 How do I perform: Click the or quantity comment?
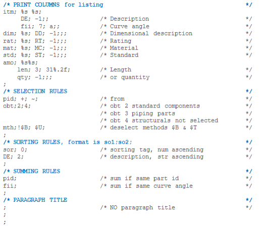pyautogui.click(x=125, y=77)
